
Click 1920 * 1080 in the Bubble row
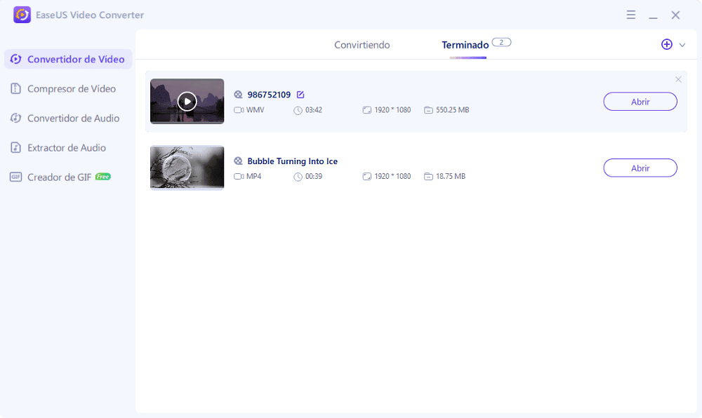(392, 176)
